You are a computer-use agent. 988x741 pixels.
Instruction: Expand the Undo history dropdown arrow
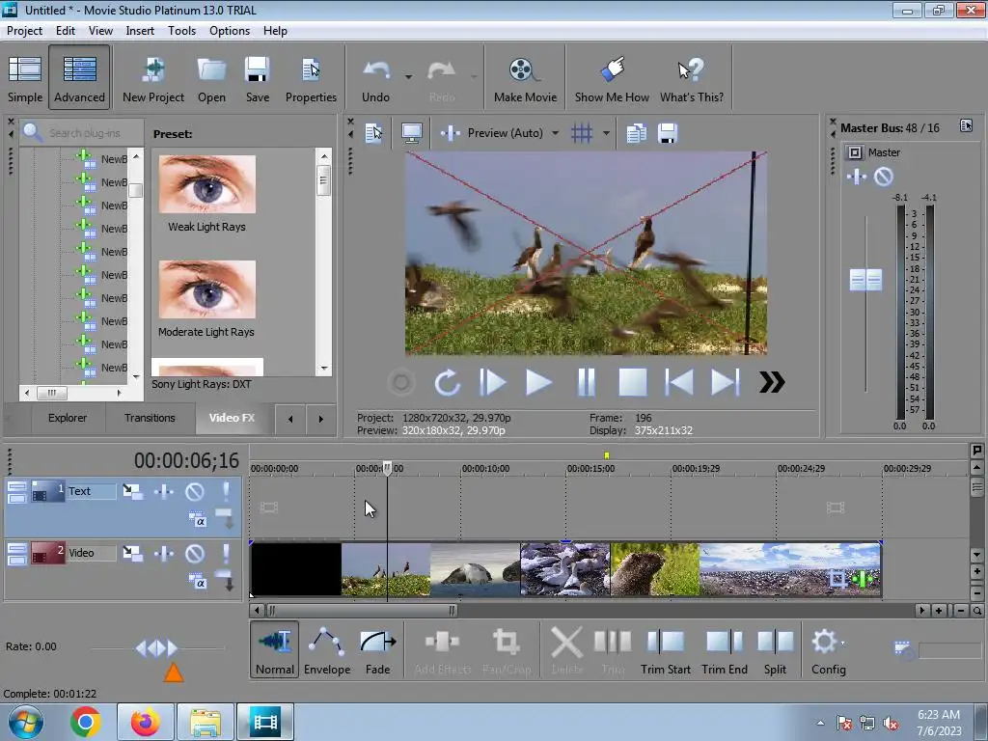pos(409,77)
